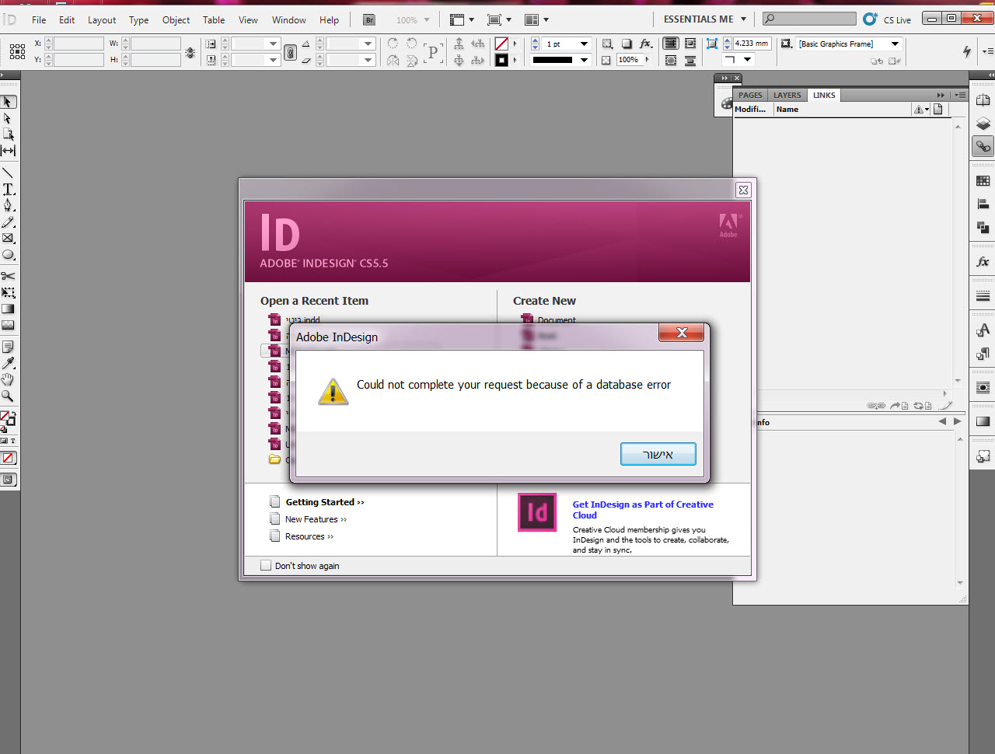
Task: Select the Selection tool (black arrow)
Action: point(8,102)
